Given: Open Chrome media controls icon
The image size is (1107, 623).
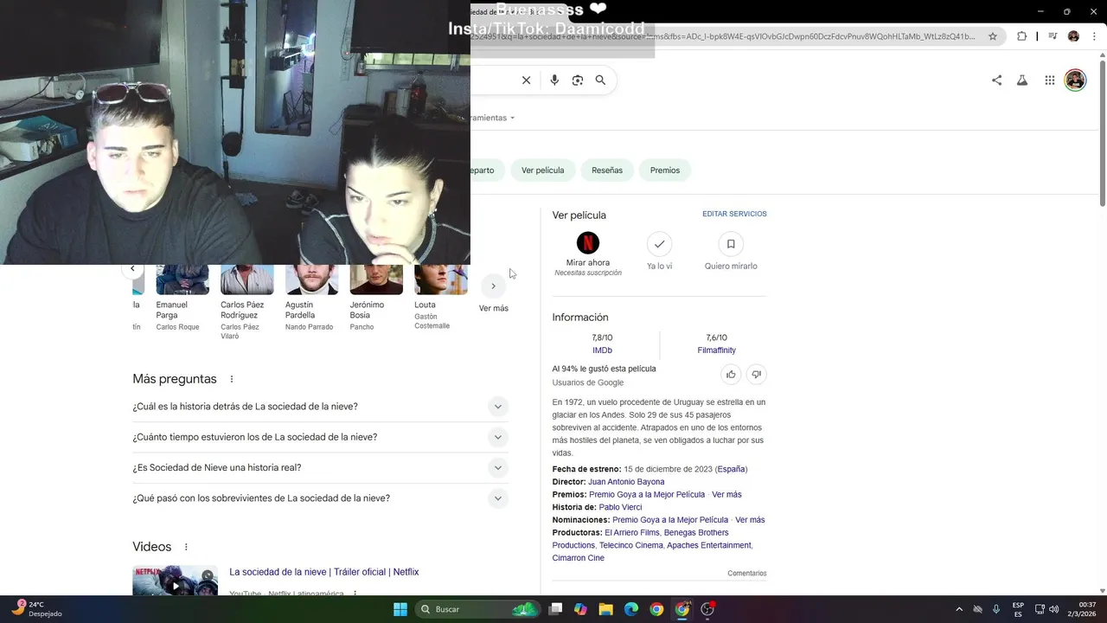Looking at the screenshot, I should [x=1053, y=36].
